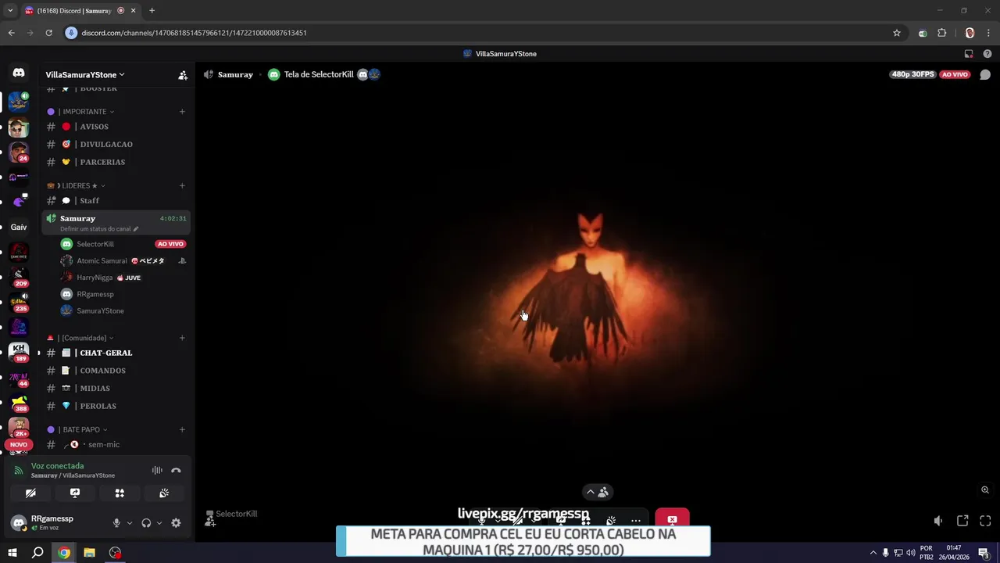Select HarryNigga in voice members list

click(x=123, y=278)
